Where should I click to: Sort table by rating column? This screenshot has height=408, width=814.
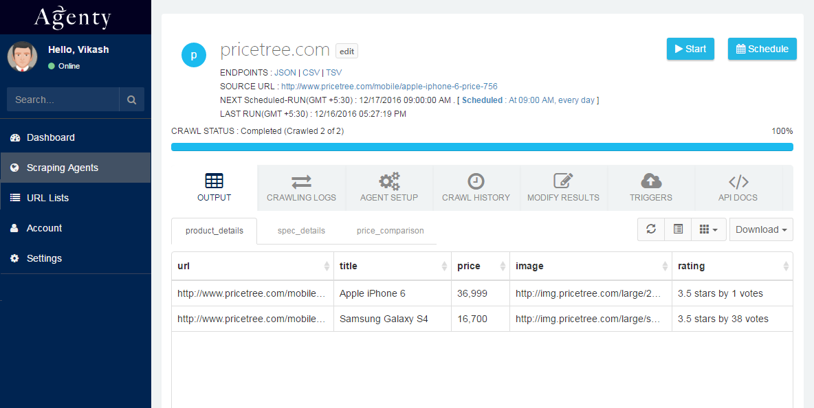tap(732, 266)
